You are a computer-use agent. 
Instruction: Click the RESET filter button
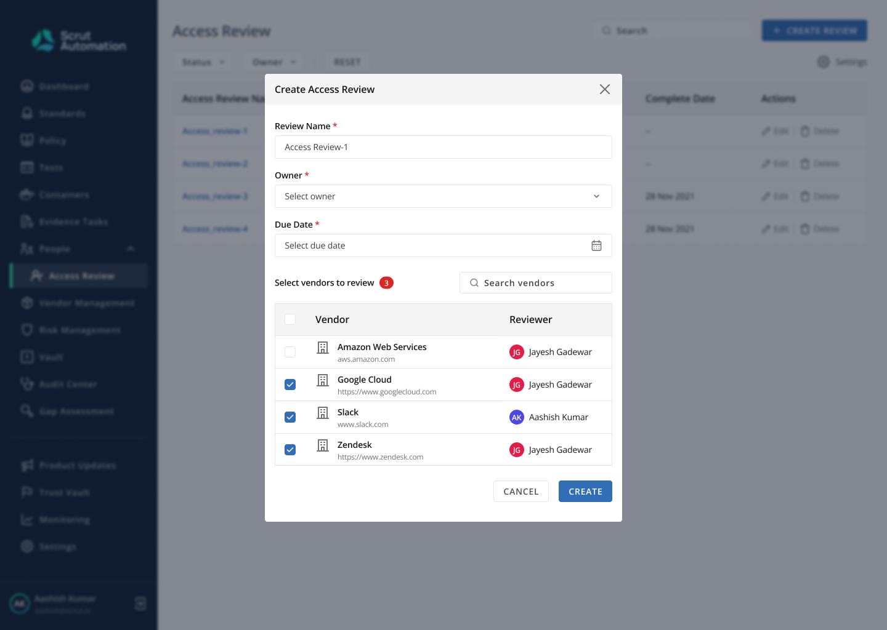[347, 62]
